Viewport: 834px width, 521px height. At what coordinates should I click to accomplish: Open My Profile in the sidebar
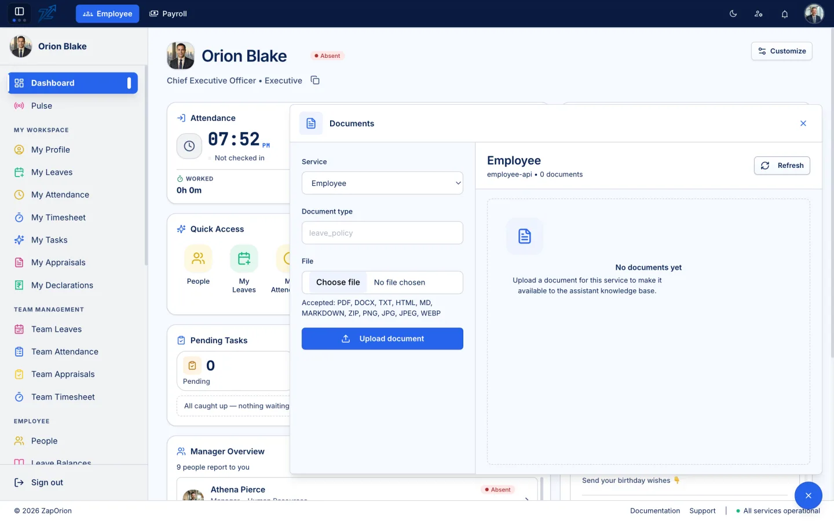(x=73, y=149)
